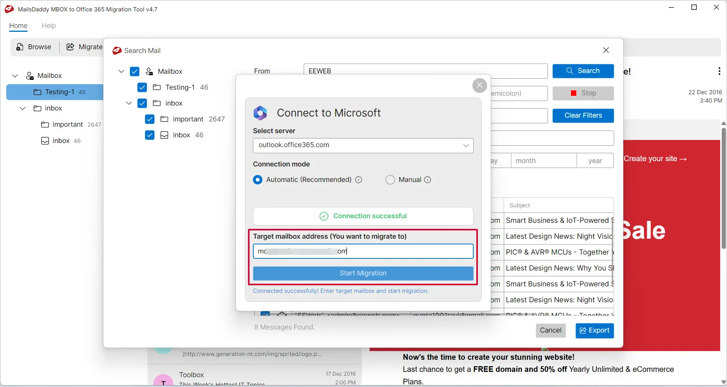The image size is (727, 387).
Task: Click the Clear Filters button
Action: click(583, 115)
